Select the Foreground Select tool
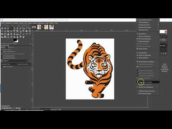 tap(20, 28)
